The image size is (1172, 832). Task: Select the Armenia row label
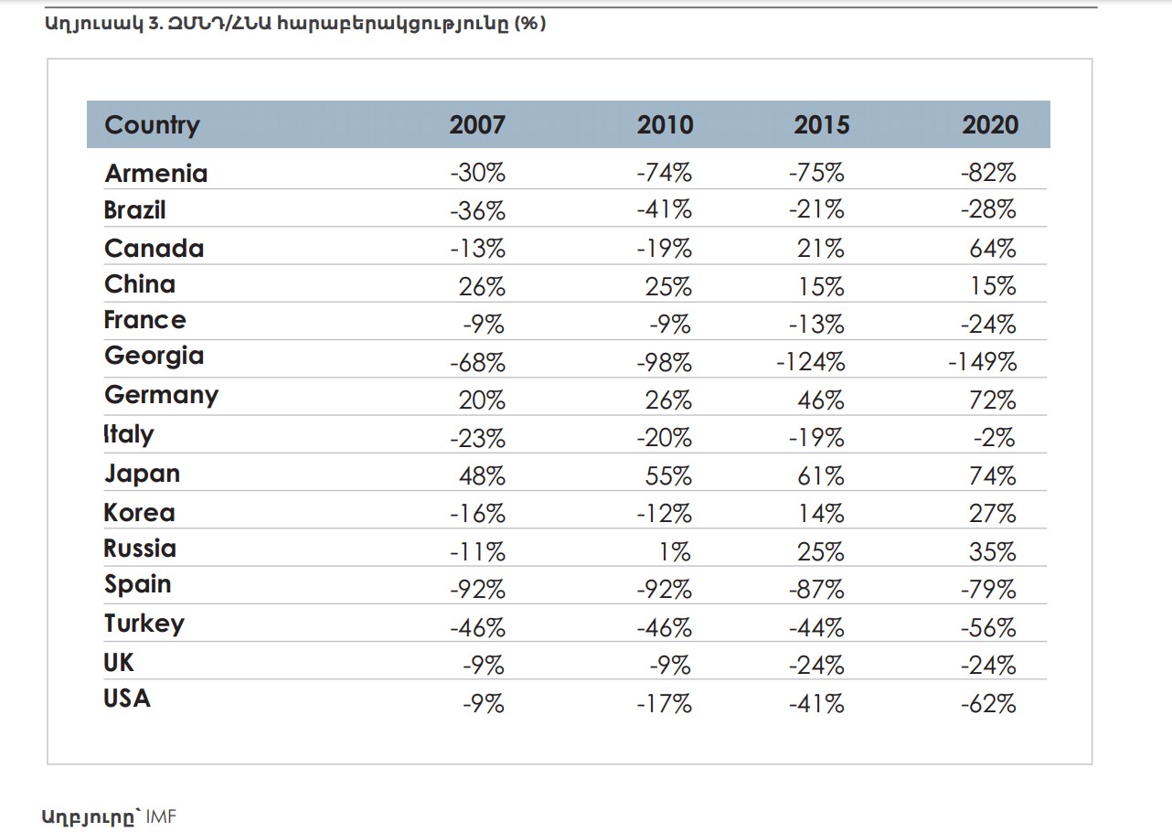(156, 173)
